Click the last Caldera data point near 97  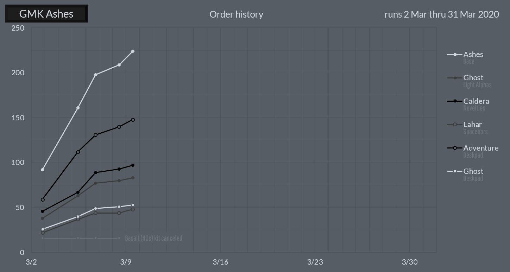(133, 165)
